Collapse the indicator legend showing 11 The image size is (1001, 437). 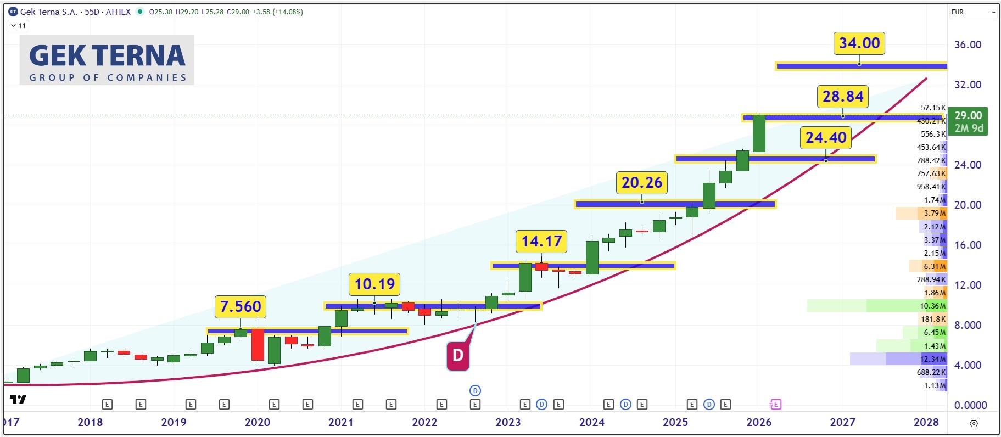18,25
